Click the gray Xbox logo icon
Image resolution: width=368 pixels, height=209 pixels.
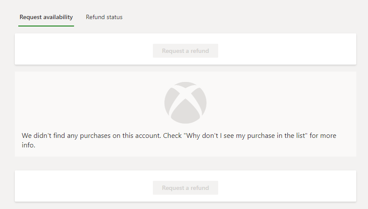(186, 103)
